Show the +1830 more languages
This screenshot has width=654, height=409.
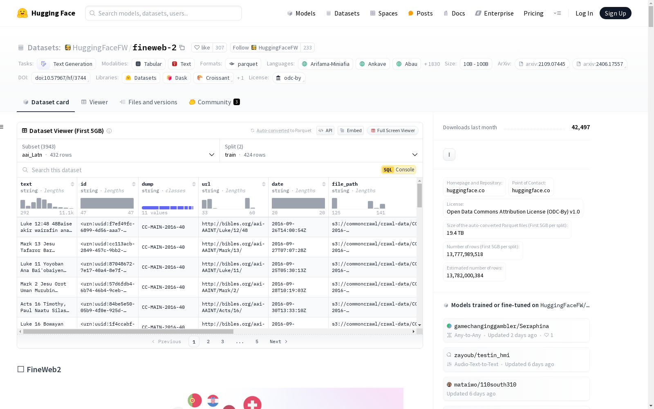(432, 64)
